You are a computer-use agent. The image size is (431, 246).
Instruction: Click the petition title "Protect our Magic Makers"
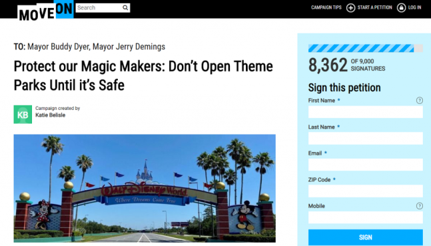click(143, 75)
